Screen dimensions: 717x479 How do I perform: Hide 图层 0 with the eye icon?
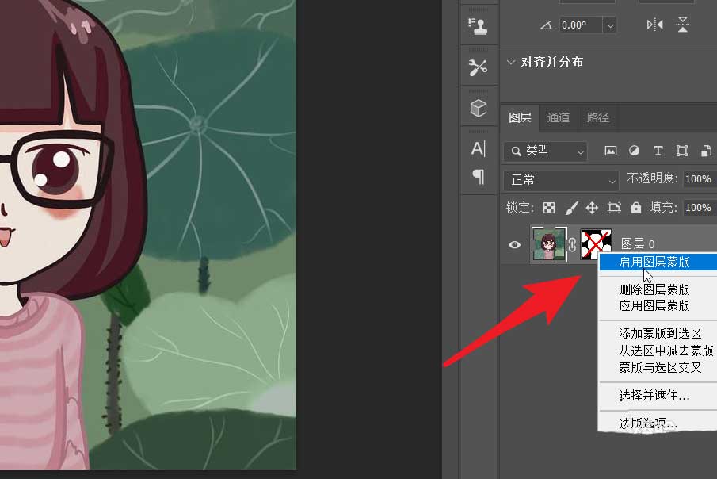pyautogui.click(x=514, y=244)
